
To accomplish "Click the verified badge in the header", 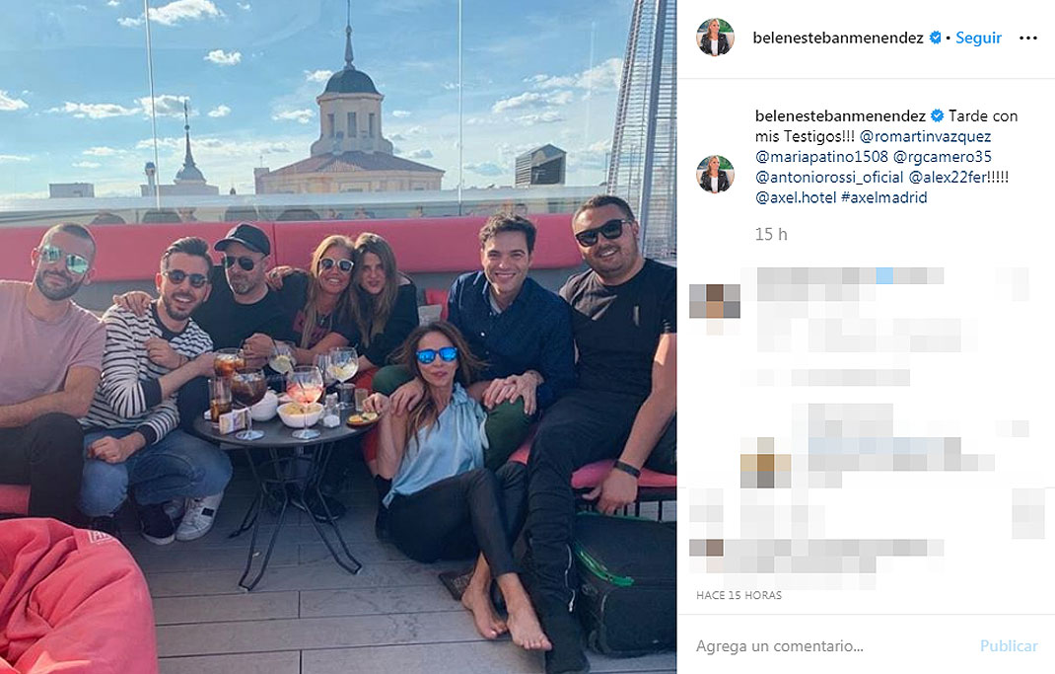I will pyautogui.click(x=936, y=37).
